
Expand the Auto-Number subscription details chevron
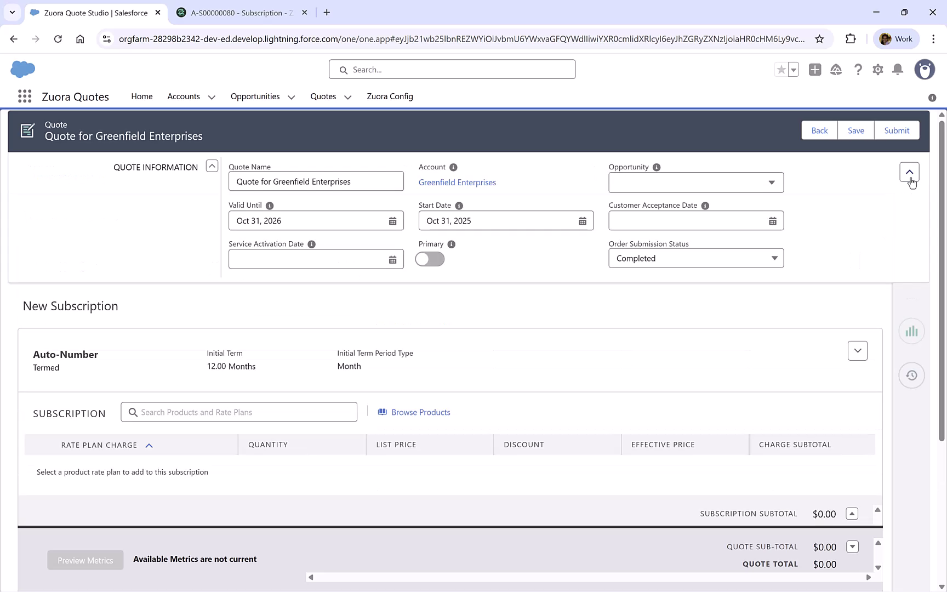pyautogui.click(x=858, y=350)
